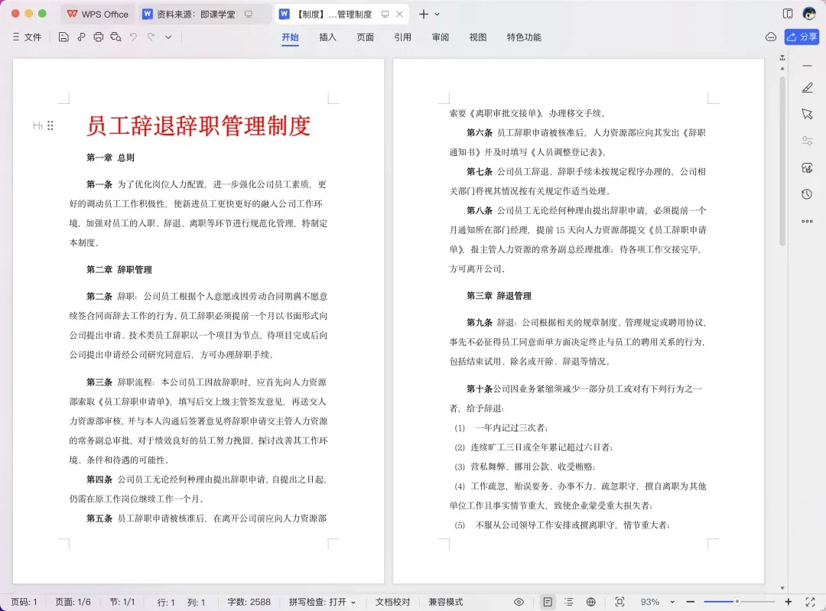Open a new tab with plus button
The height and width of the screenshot is (611, 826).
424,15
